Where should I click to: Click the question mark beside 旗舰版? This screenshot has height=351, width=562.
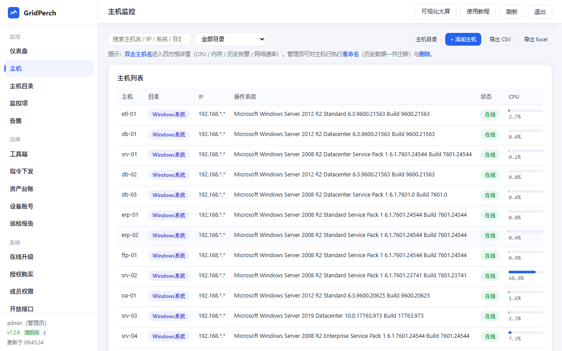(44, 333)
